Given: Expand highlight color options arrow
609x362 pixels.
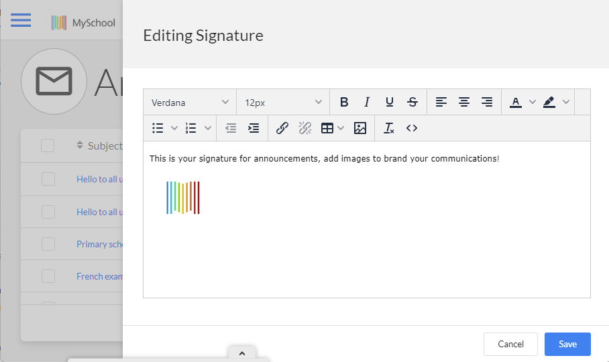Looking at the screenshot, I should click(566, 102).
